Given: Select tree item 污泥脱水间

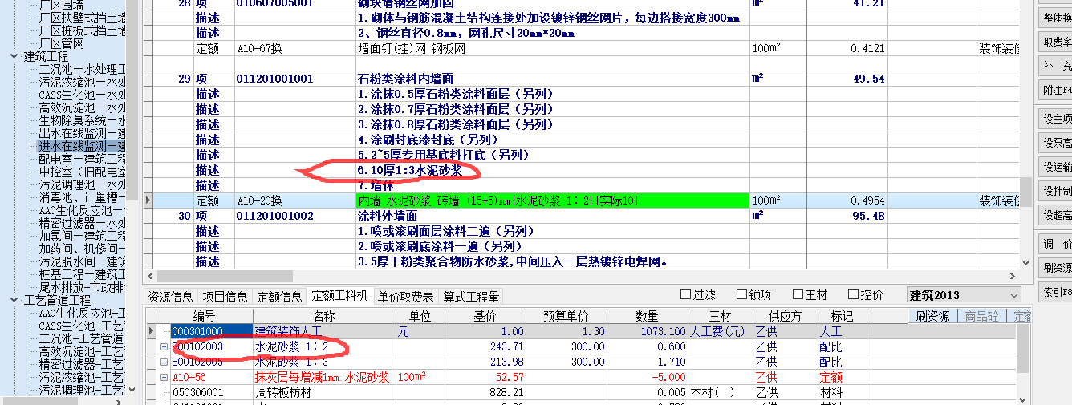Looking at the screenshot, I should (82, 261).
